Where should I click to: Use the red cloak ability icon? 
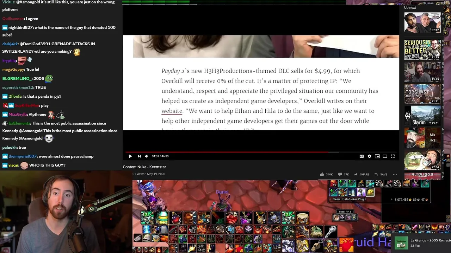(x=232, y=218)
